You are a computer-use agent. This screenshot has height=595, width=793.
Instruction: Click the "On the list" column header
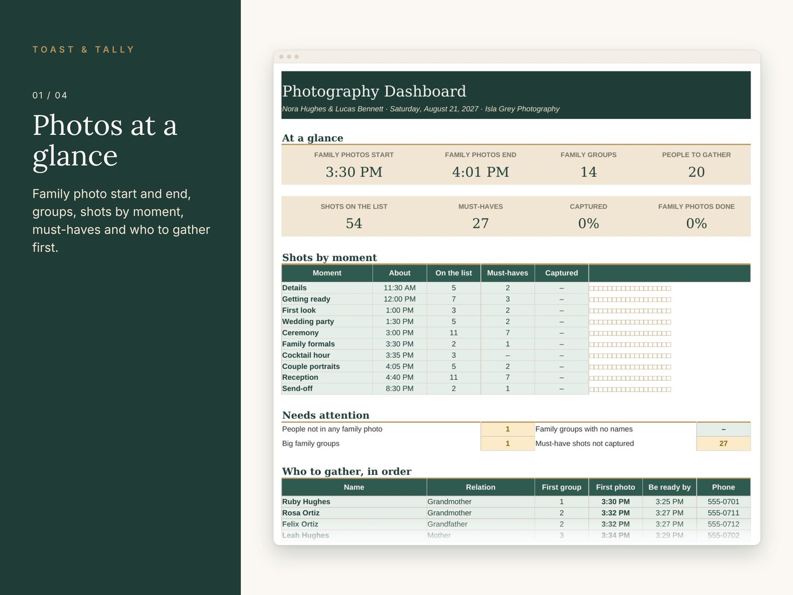[453, 273]
